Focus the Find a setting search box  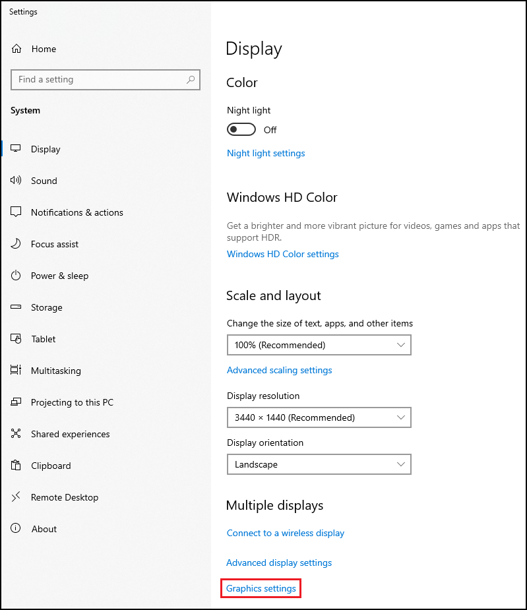click(x=99, y=80)
